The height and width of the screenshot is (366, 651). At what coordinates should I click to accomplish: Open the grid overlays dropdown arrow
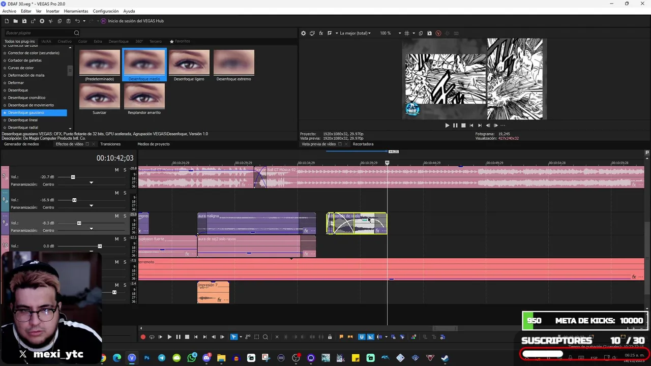click(x=413, y=33)
